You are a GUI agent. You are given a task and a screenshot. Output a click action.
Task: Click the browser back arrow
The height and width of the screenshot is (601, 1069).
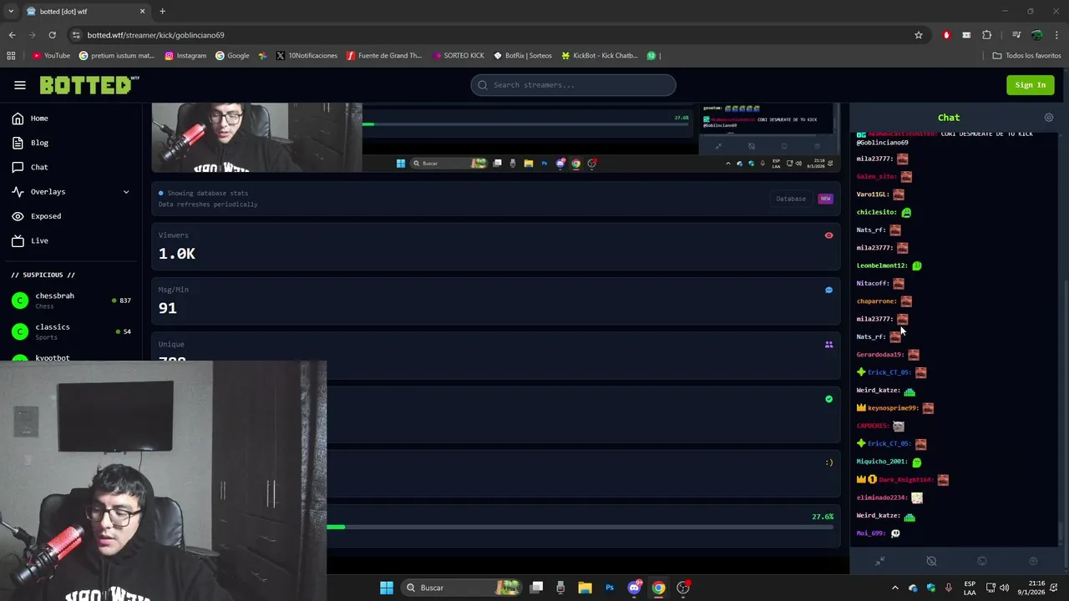pos(12,35)
